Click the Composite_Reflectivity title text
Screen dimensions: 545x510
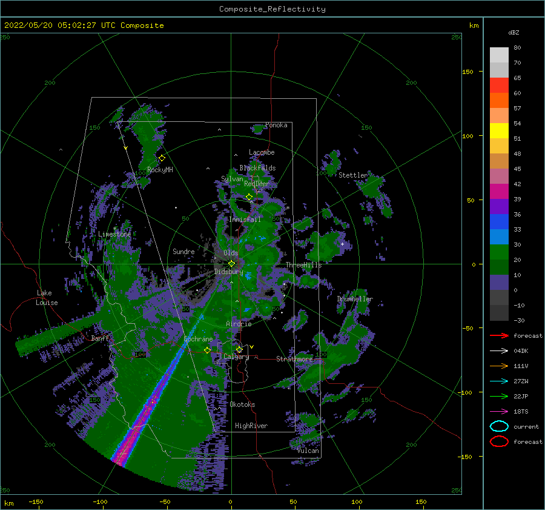click(x=272, y=9)
